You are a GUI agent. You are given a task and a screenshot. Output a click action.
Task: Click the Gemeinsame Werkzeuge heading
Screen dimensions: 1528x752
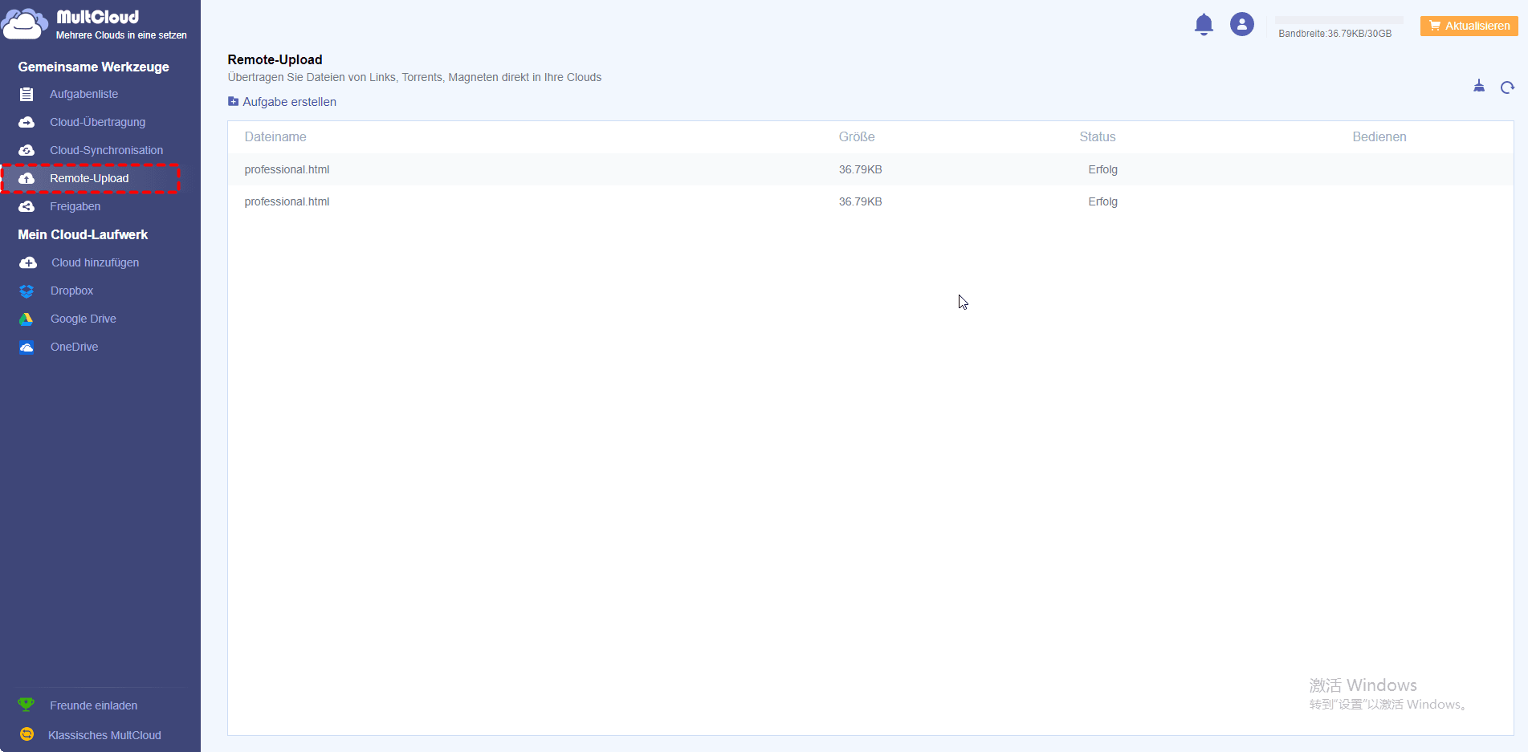coord(94,67)
